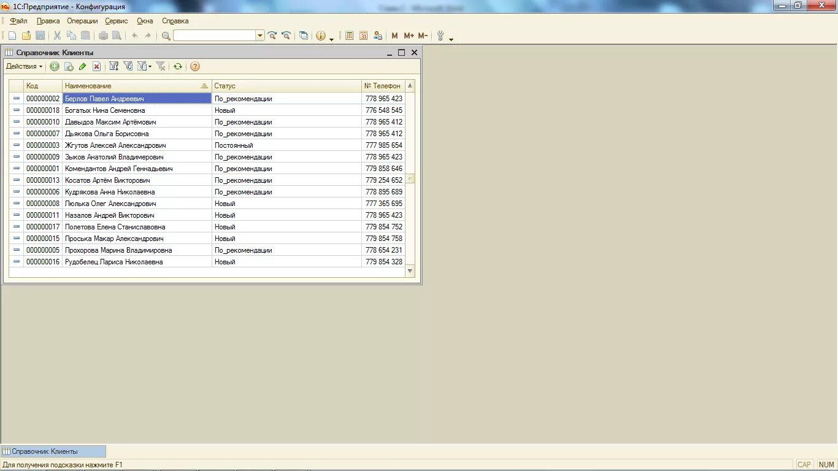Click the M+ memory add button
The height and width of the screenshot is (471, 838).
409,36
